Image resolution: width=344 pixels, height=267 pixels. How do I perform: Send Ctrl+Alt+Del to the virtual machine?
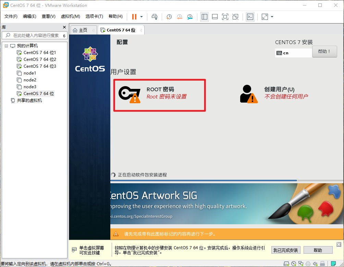155,17
